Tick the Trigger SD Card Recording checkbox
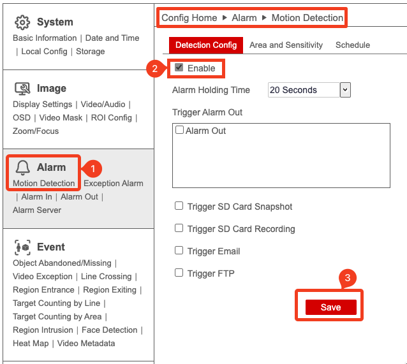 pos(179,229)
